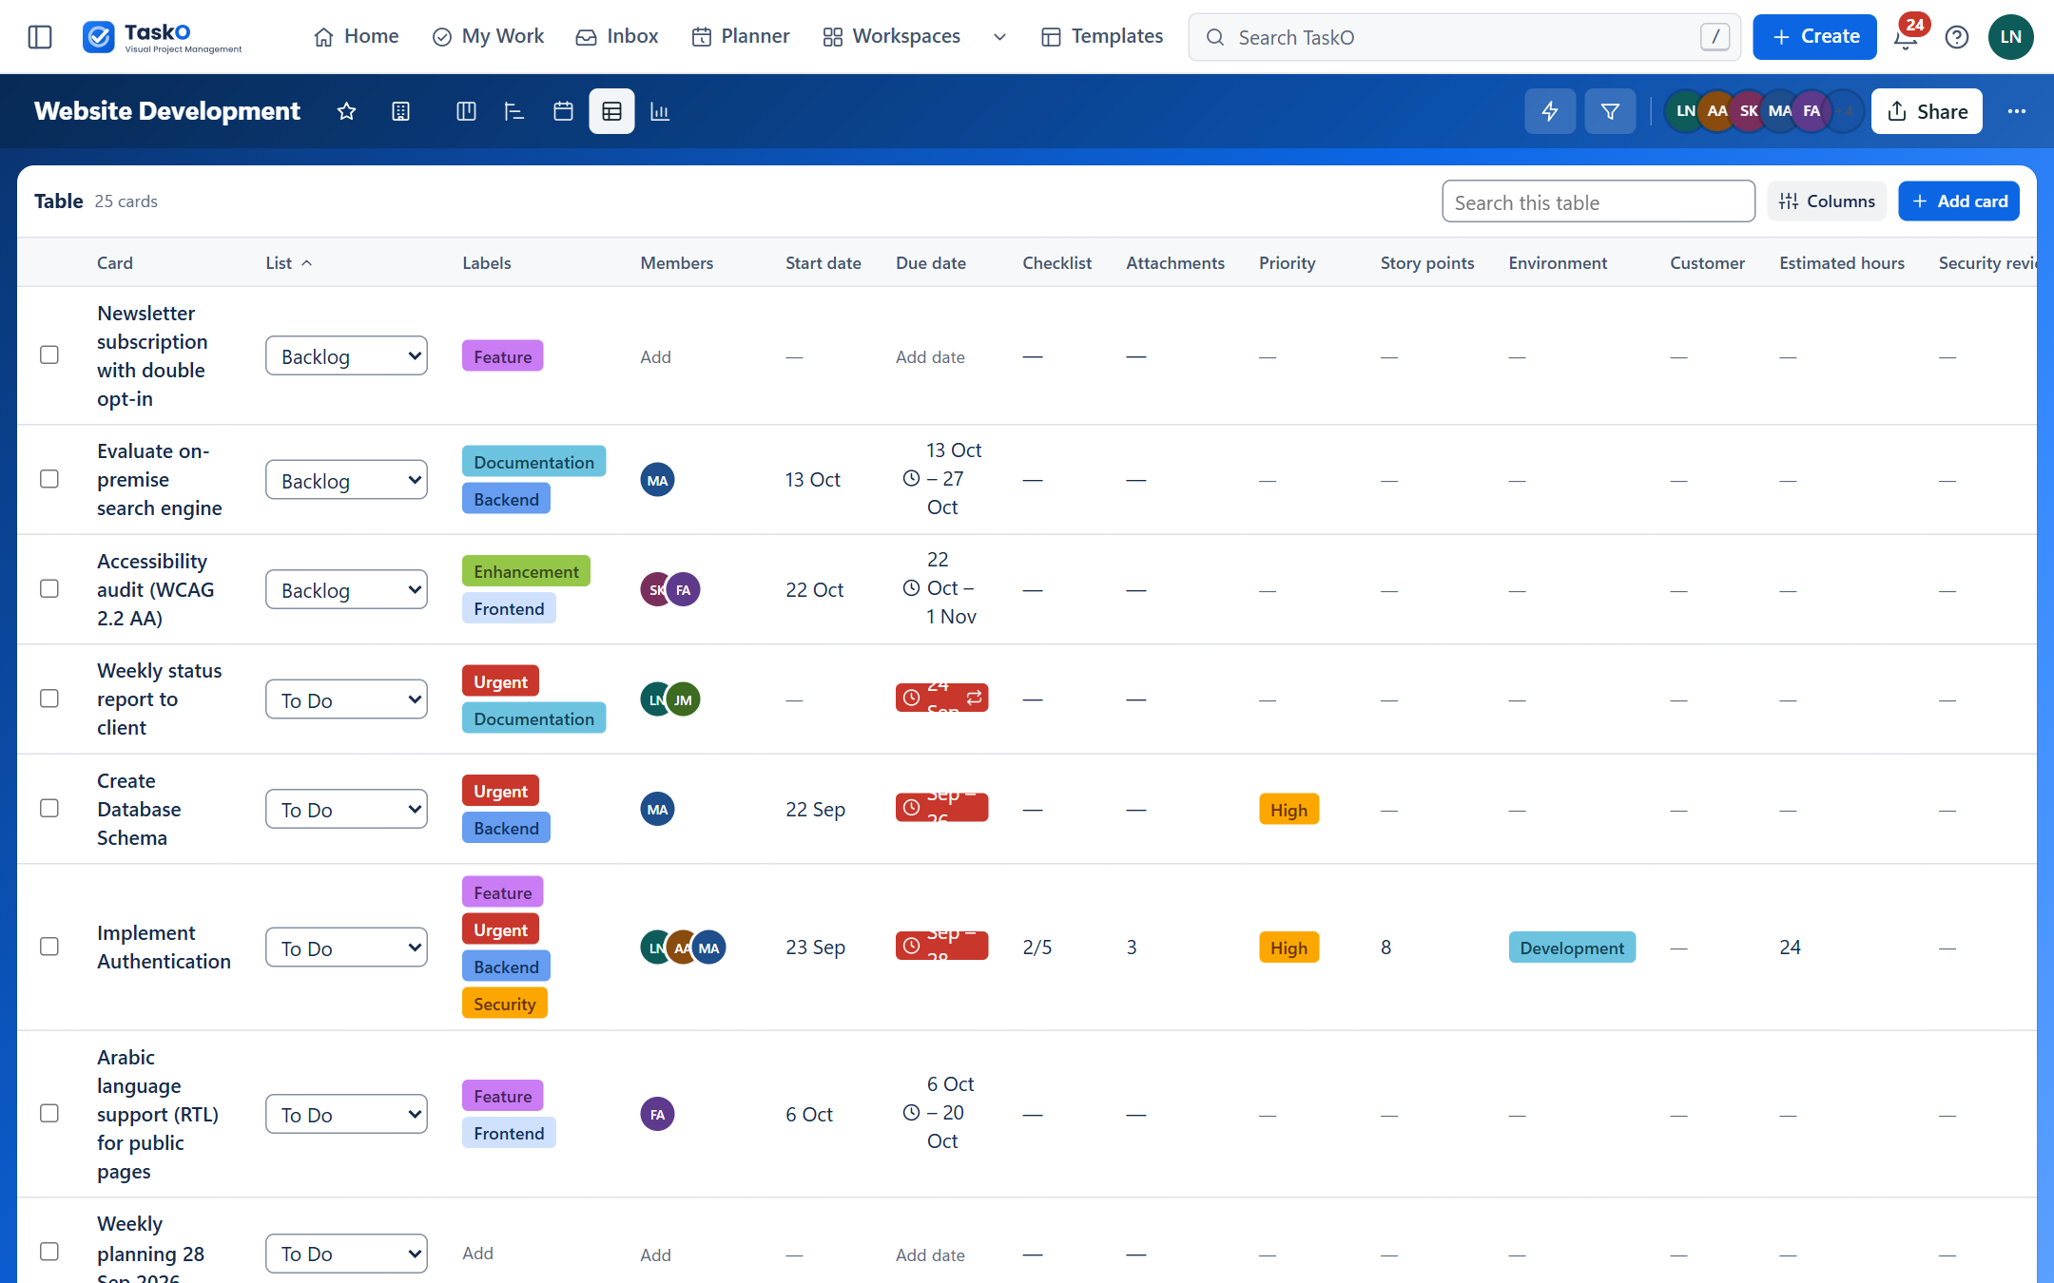Check the Accessibility audit card checkbox
2054x1283 pixels.
(49, 588)
